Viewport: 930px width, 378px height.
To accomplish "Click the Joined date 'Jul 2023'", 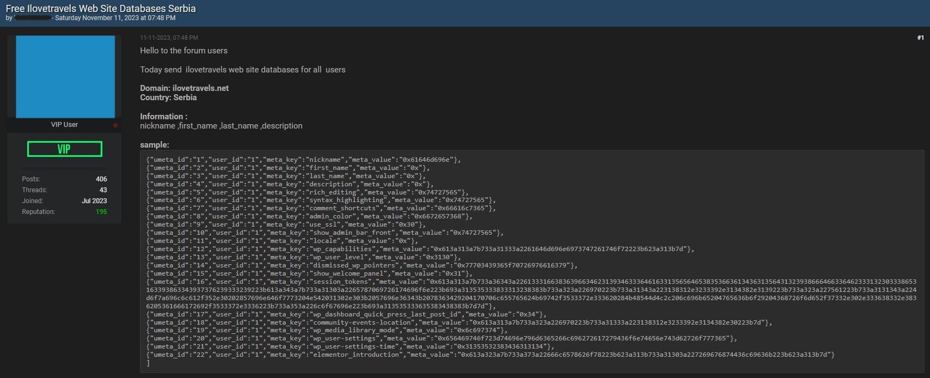I will 94,201.
